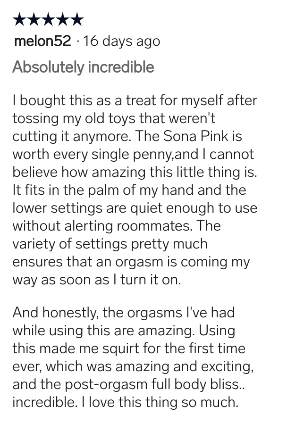
Task: Click the words 'Sona Pink' in the review
Action: (195, 136)
